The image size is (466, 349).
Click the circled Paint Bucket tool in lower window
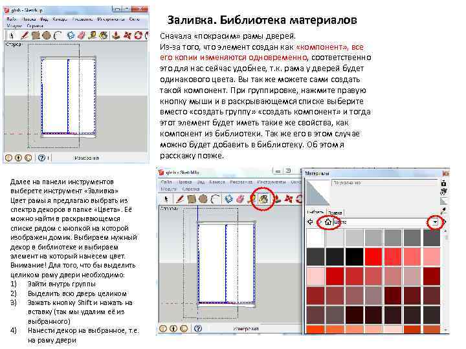(x=263, y=198)
